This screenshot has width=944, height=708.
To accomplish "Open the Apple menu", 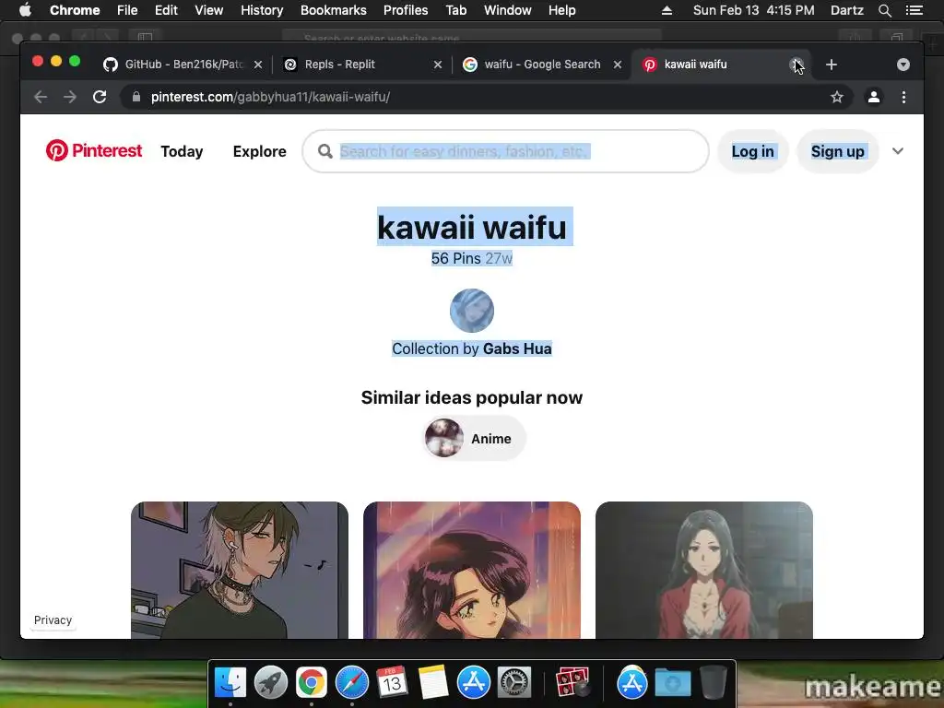I will 25,10.
